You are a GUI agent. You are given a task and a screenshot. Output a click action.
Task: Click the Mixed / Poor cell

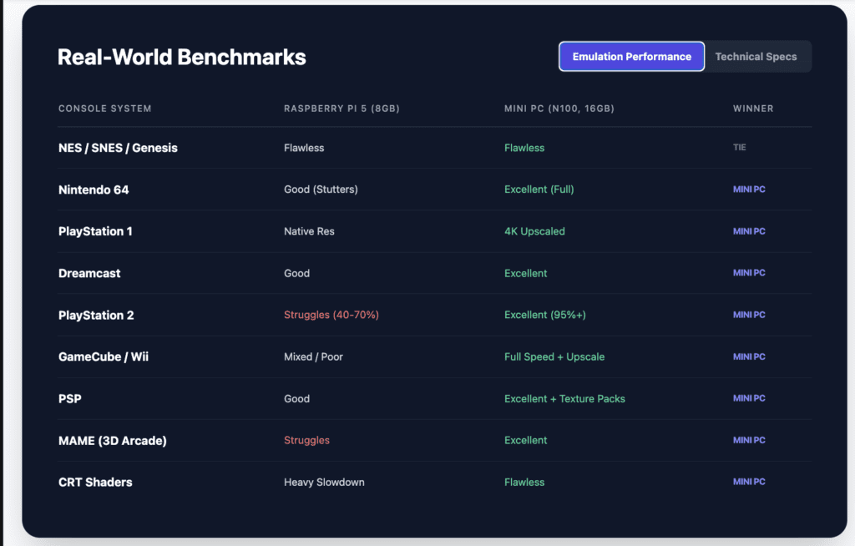(313, 356)
